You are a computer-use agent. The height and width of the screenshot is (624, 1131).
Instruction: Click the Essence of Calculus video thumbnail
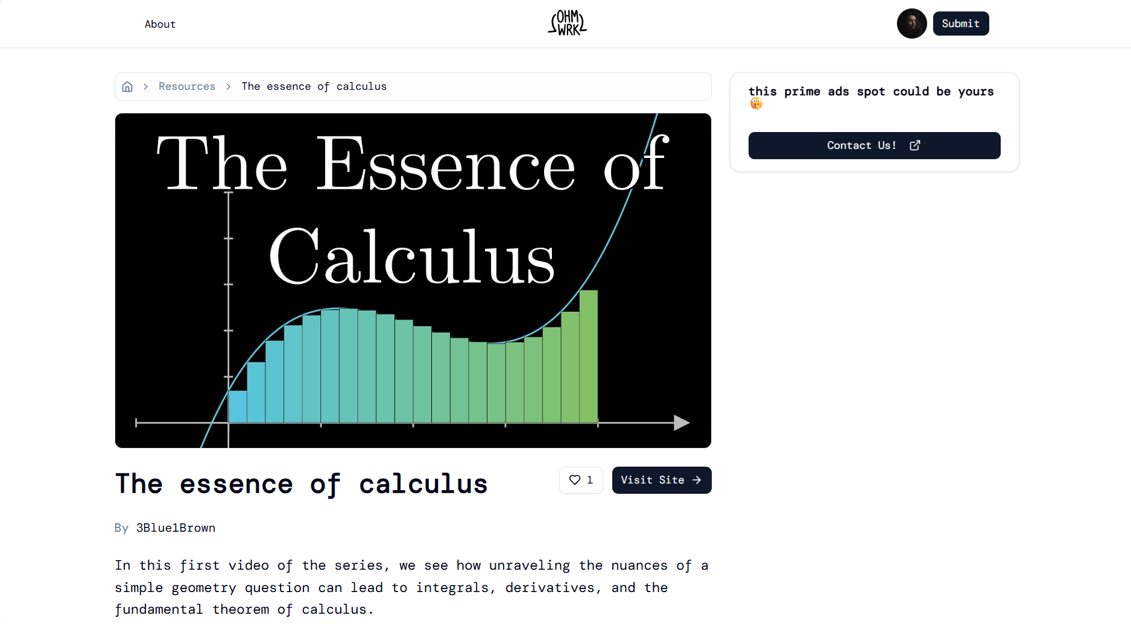click(x=413, y=280)
